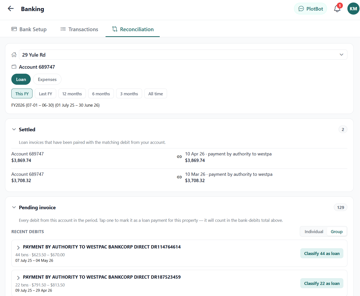This screenshot has height=296, width=360.
Task: Click the Reconciliation tab icon
Action: 115,29
